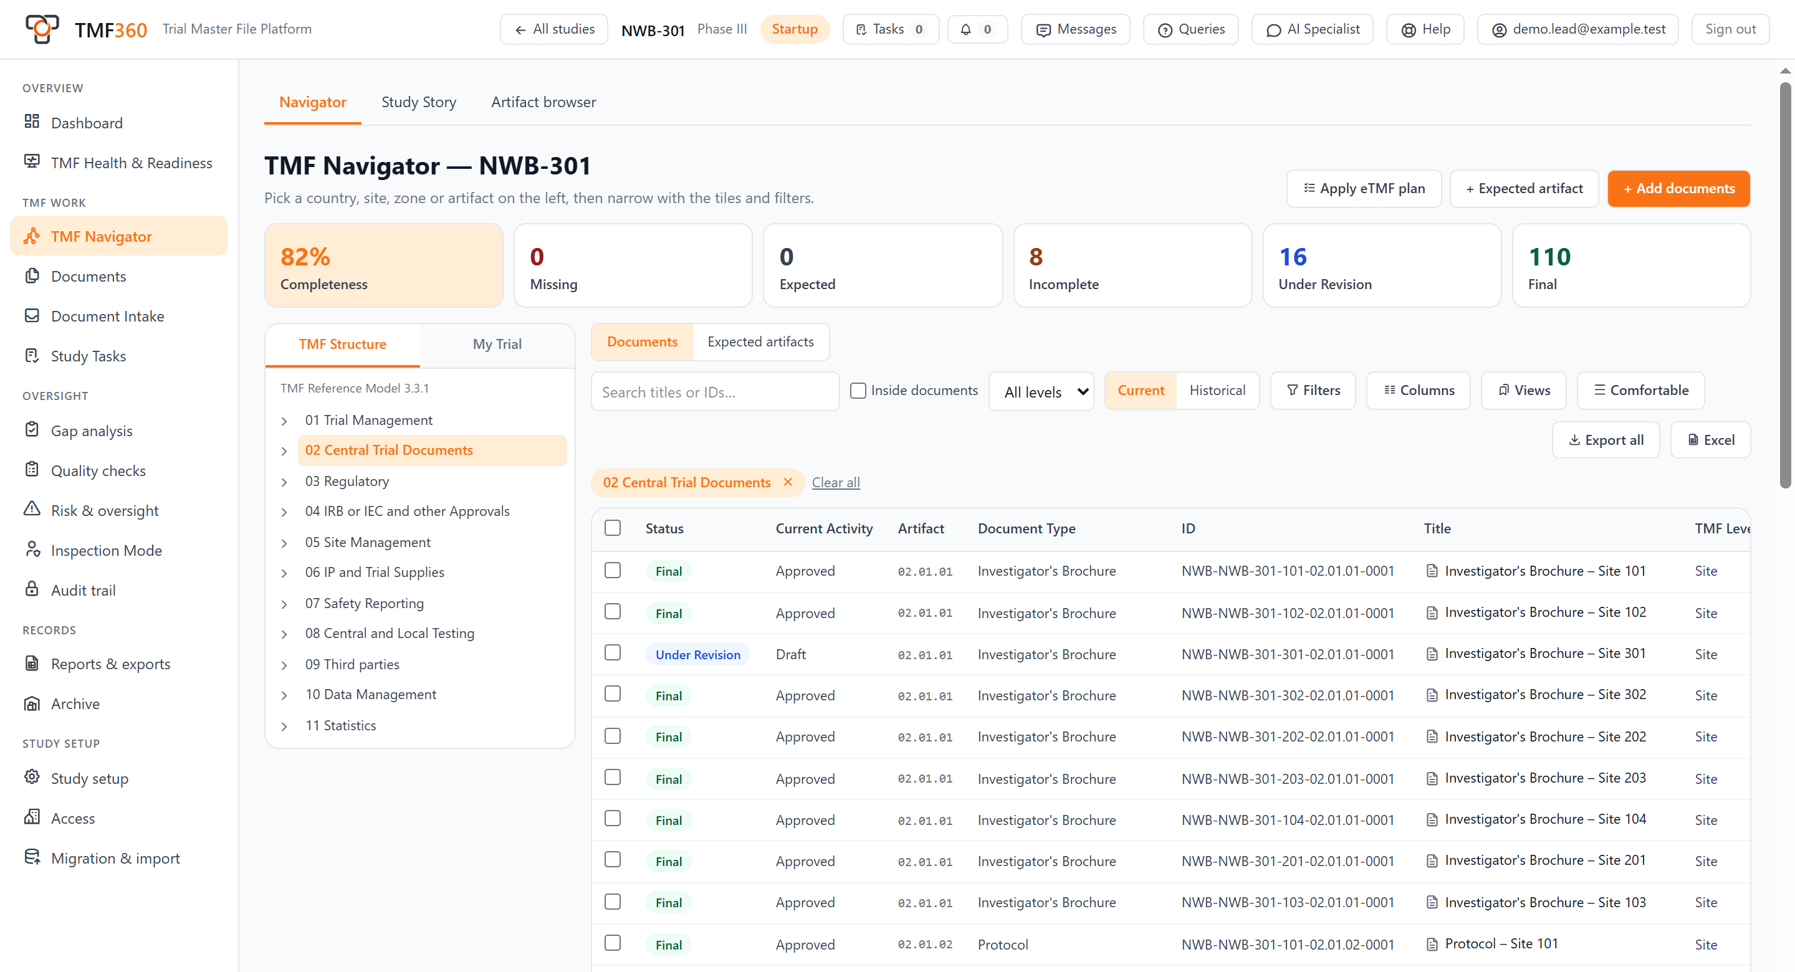Expand the 07 Safety Reporting node
The height and width of the screenshot is (972, 1795).
[284, 604]
